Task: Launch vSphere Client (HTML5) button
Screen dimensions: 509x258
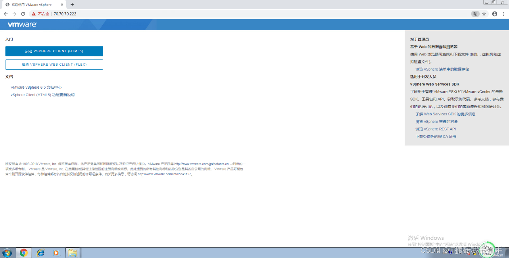Action: (x=54, y=51)
